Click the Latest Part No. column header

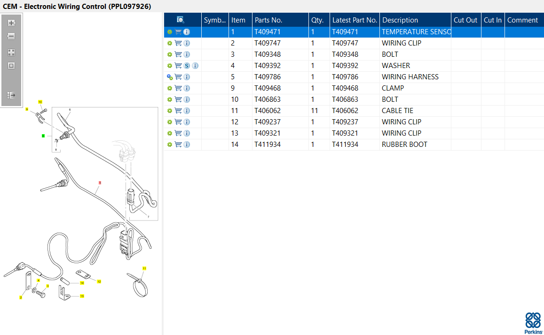[x=355, y=20]
